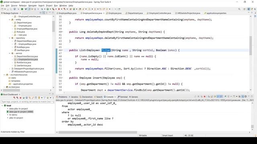
Task: Click the Package Explorer horizontal scrollbar
Action: click(x=12, y=90)
